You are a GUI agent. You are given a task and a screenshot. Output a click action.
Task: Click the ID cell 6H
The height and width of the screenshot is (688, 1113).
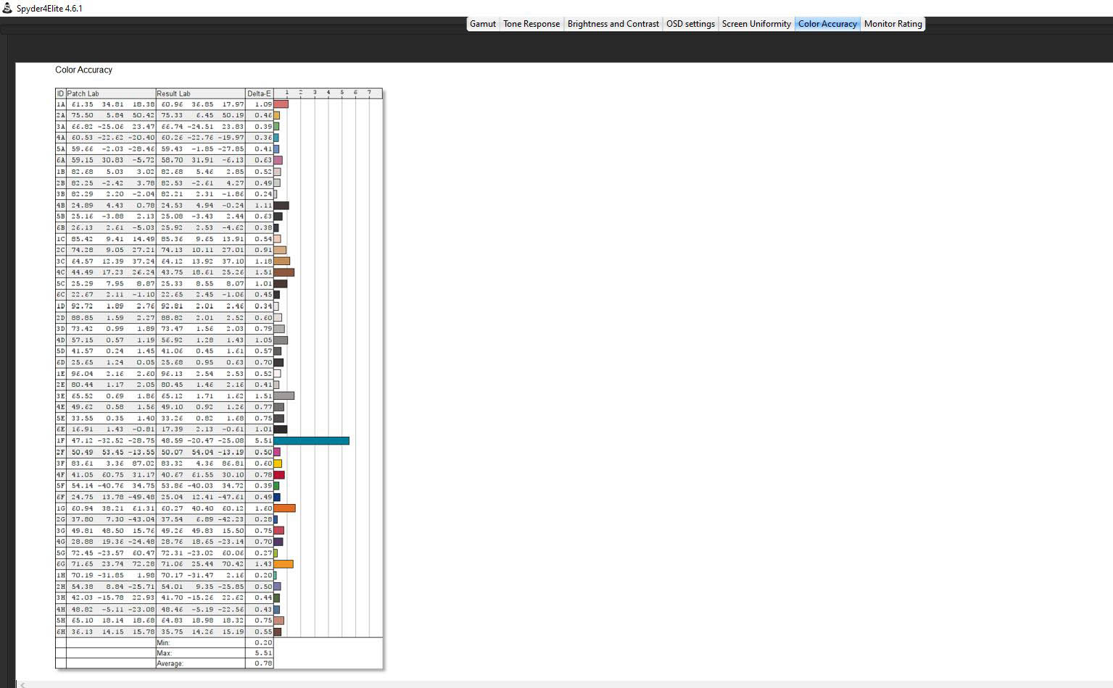pos(61,632)
